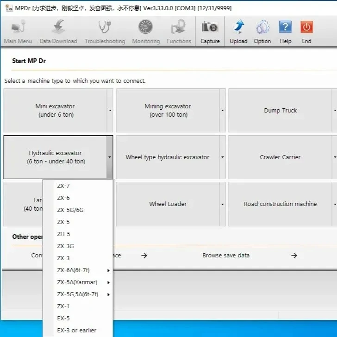Click the MPDr app icon in title bar
The image size is (337, 337).
[9, 8]
